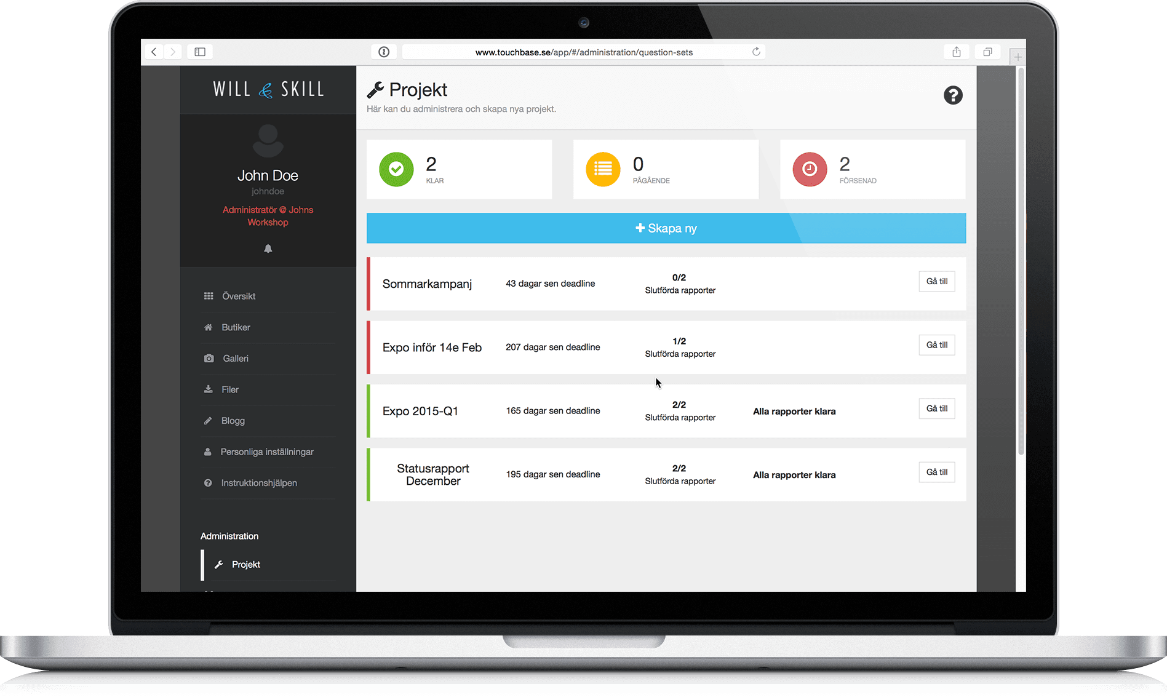Click the page vertical scrollbar
The width and height of the screenshot is (1167, 697).
point(1021,261)
